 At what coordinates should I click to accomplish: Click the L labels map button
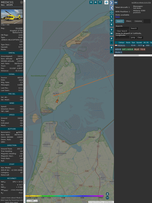click(111, 17)
